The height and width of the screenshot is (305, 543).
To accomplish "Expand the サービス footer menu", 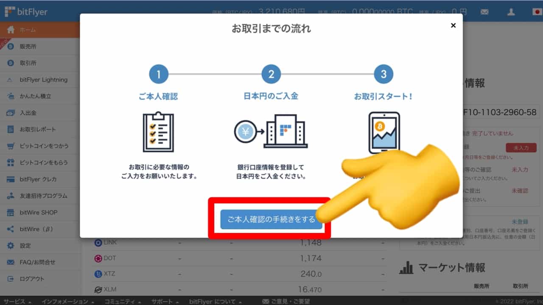I will click(x=17, y=301).
